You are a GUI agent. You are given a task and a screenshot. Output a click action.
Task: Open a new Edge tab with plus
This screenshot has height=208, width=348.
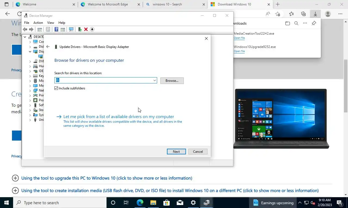(x=278, y=4)
